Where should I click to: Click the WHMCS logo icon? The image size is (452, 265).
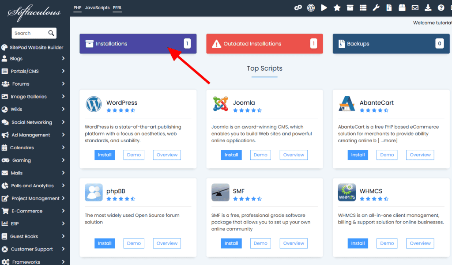pyautogui.click(x=347, y=192)
